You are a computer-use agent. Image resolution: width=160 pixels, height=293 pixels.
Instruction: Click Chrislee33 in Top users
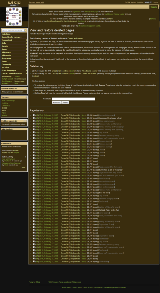point(6,106)
